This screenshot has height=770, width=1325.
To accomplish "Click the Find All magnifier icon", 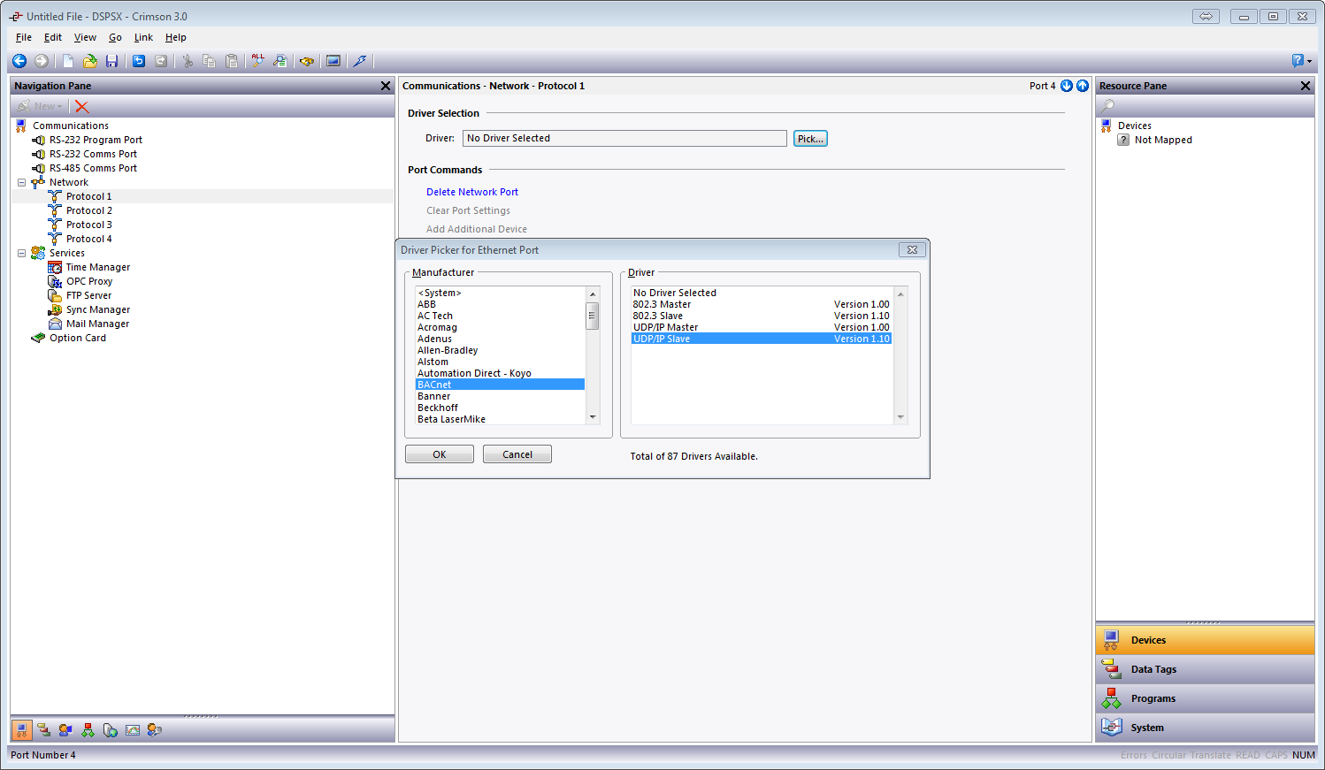I will [257, 61].
